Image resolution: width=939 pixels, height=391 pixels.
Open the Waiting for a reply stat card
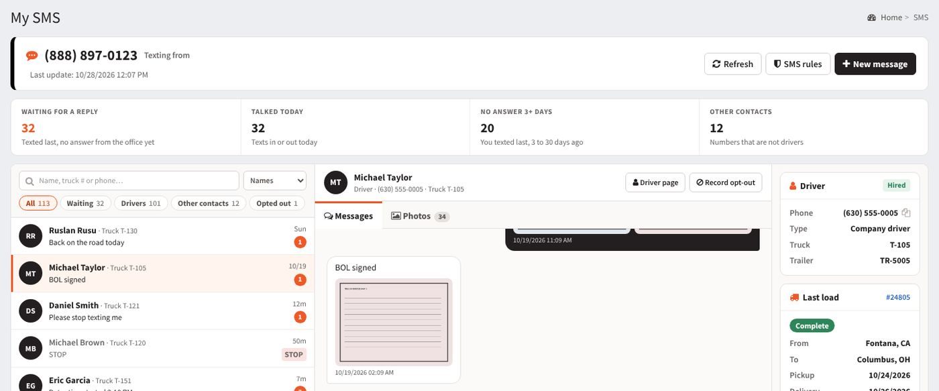125,127
